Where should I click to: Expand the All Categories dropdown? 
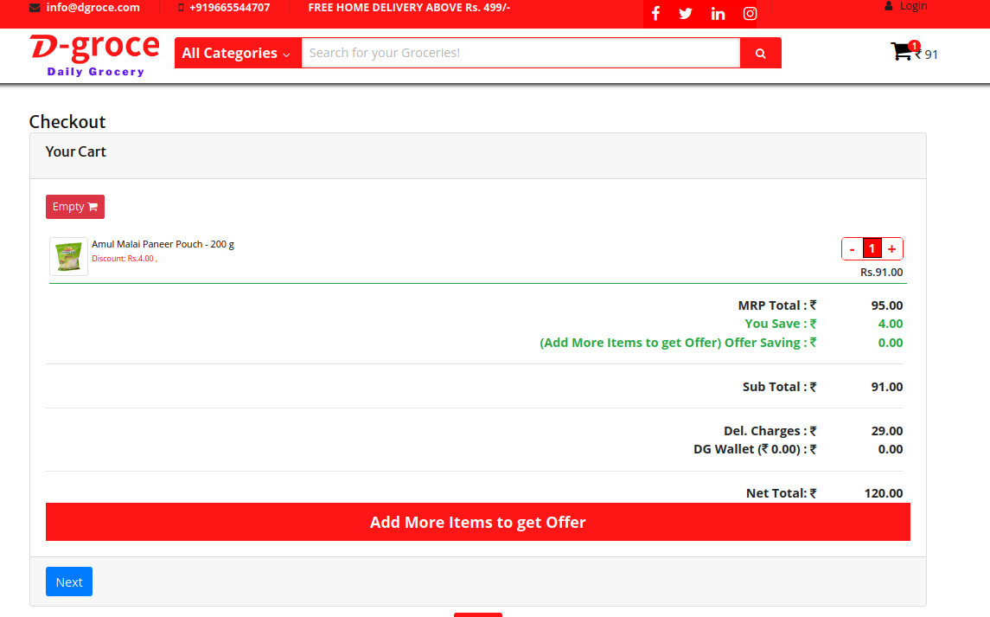(x=237, y=53)
